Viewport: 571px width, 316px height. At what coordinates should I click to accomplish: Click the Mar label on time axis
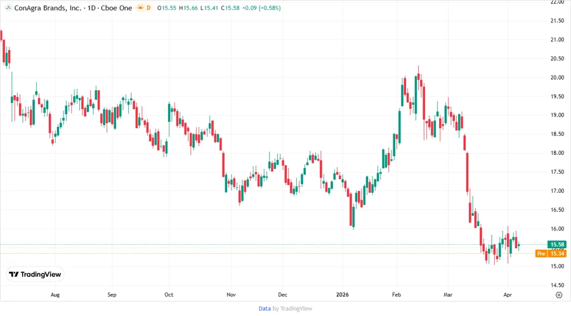tap(448, 294)
